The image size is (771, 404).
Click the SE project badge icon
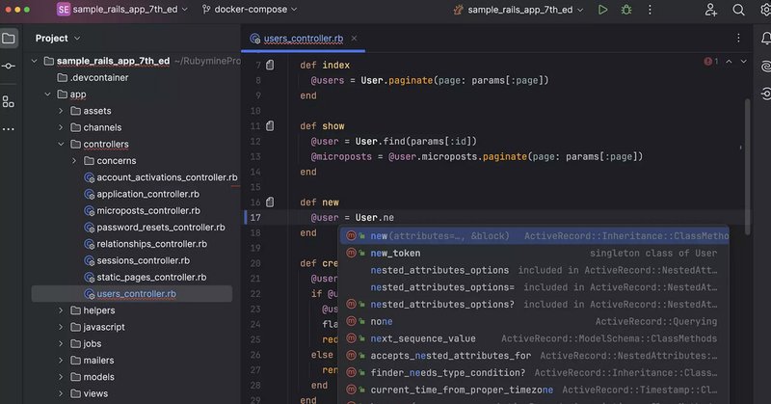click(64, 10)
